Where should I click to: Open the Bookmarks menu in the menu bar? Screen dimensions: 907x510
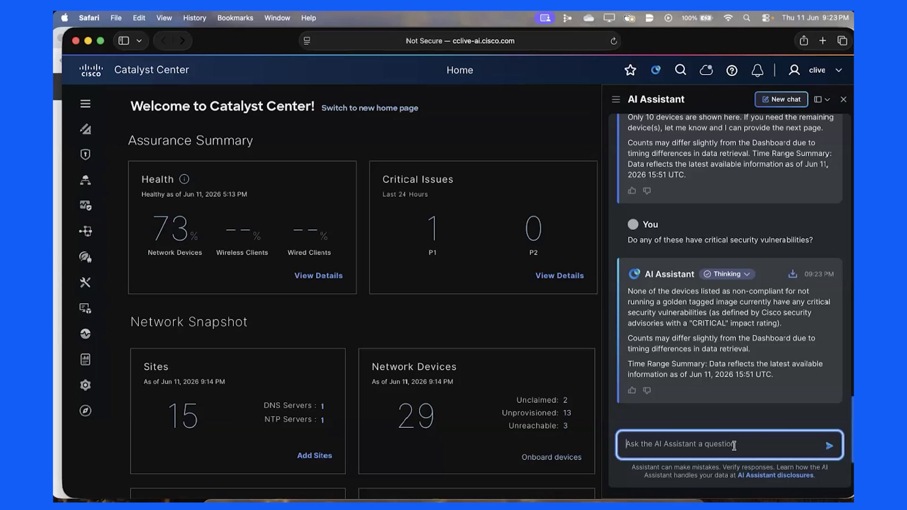point(235,17)
